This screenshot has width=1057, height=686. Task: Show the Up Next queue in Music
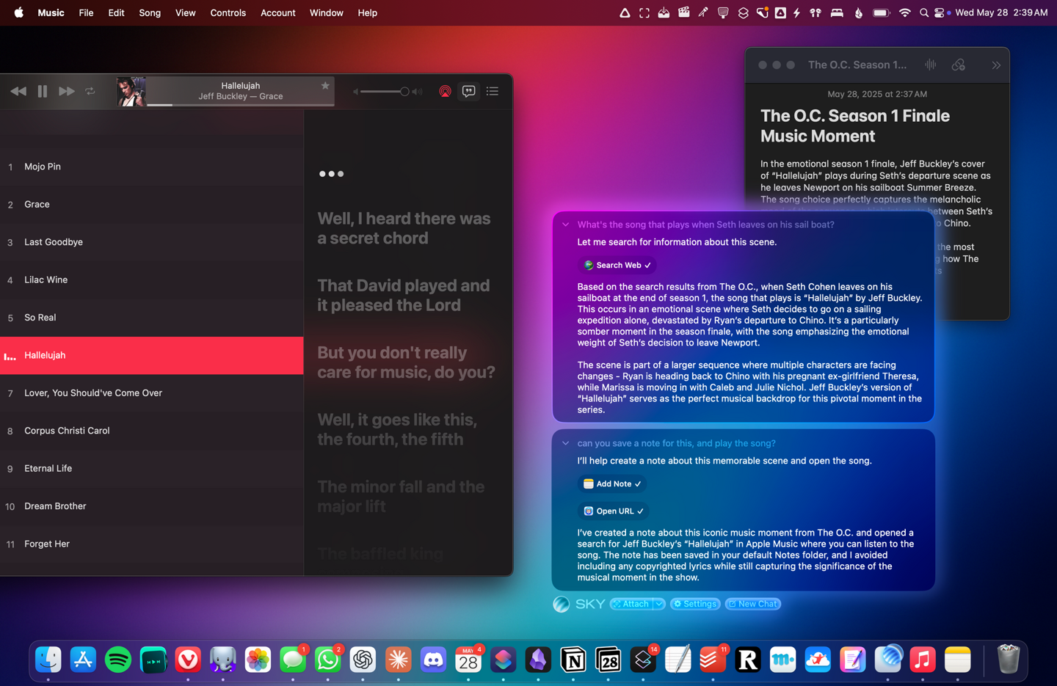pos(492,91)
